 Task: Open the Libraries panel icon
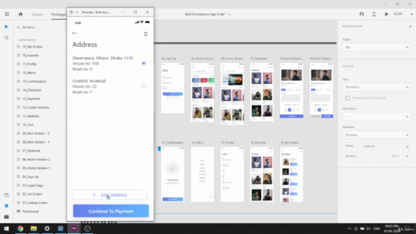click(x=6, y=195)
